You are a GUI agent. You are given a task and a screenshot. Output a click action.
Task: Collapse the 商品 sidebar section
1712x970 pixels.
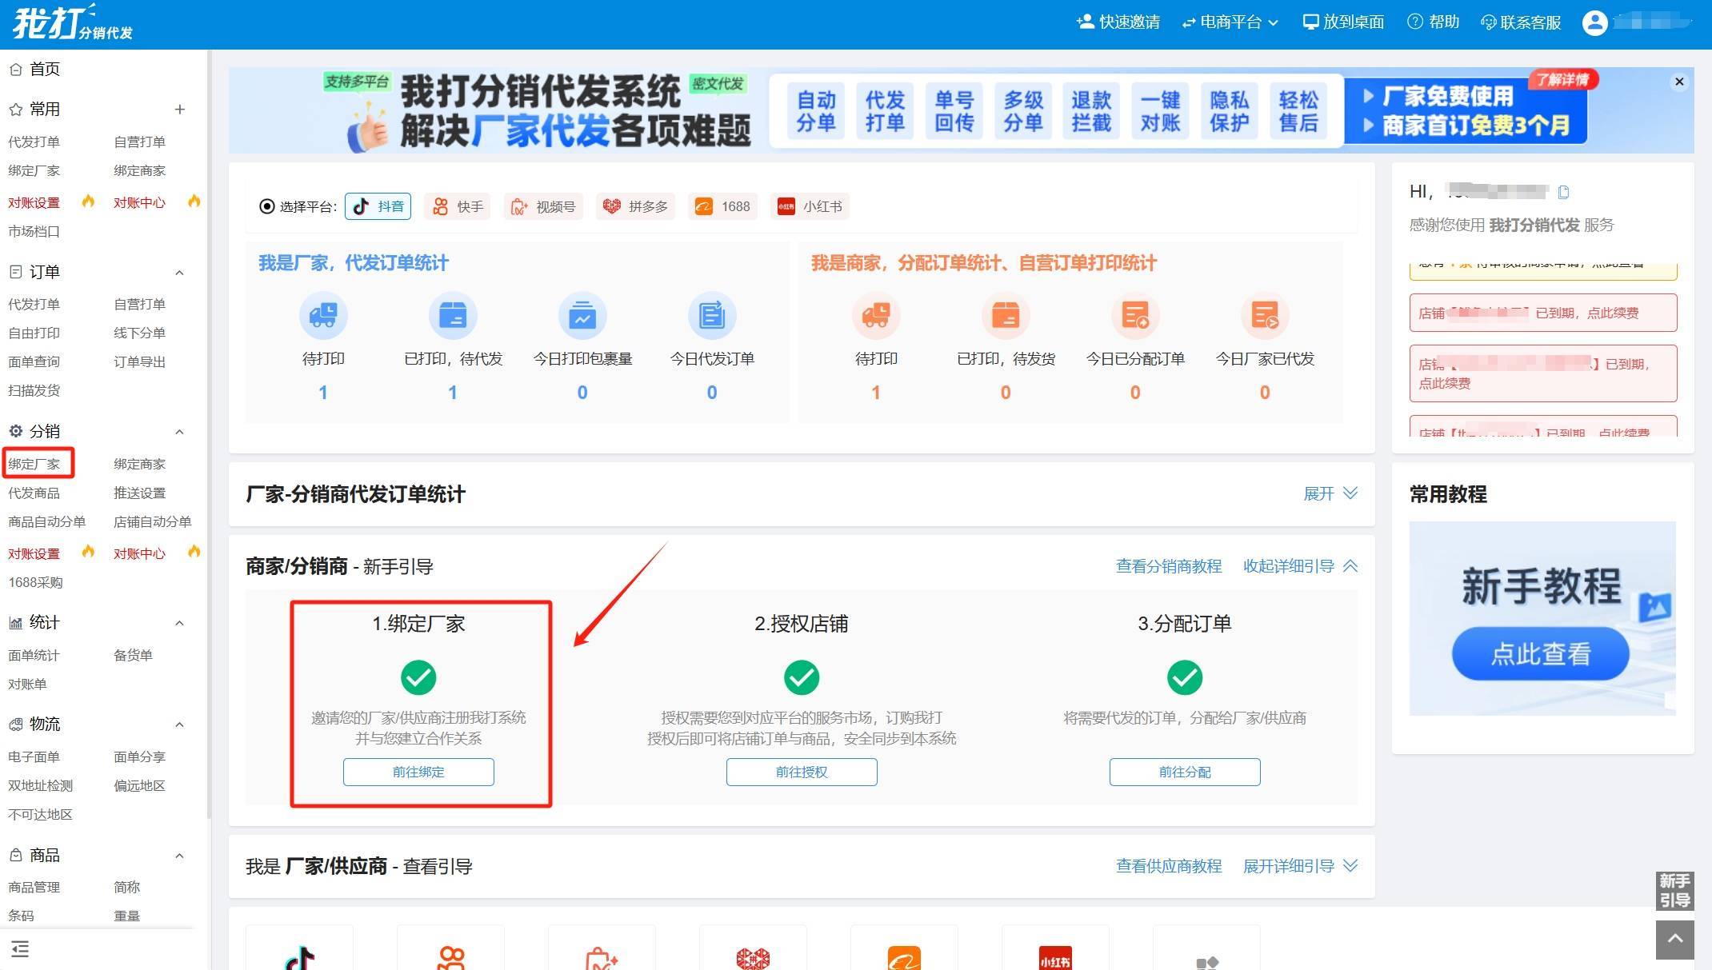[180, 856]
